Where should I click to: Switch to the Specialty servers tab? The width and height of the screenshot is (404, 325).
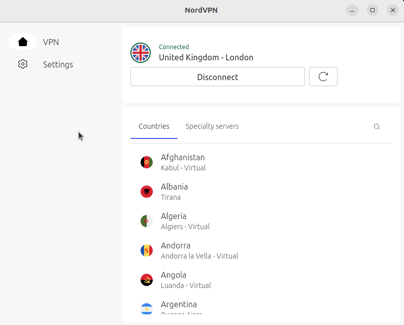212,126
